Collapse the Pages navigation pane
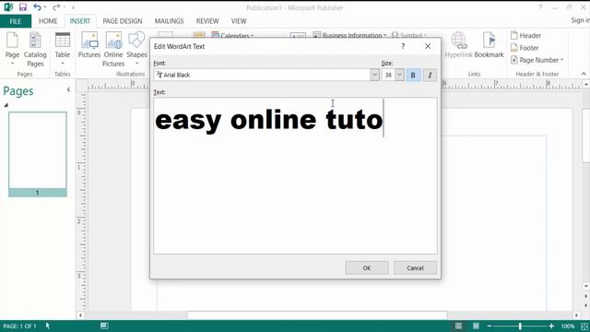 coord(68,89)
